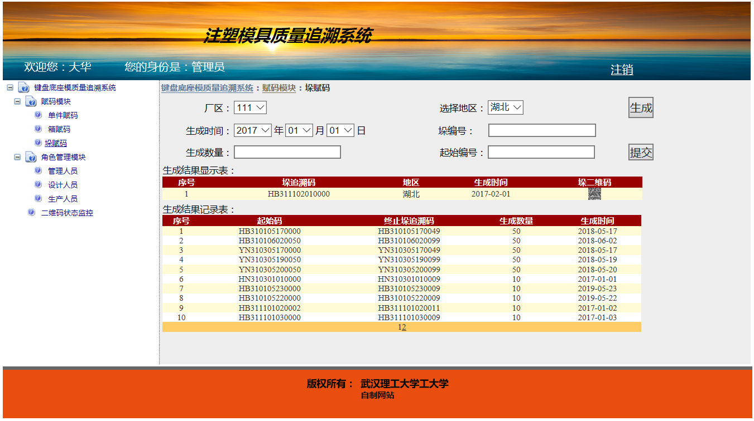Screen dimensions: 754x421
Task: Click the help icon beside 单件赋码
Action: pyautogui.click(x=38, y=115)
